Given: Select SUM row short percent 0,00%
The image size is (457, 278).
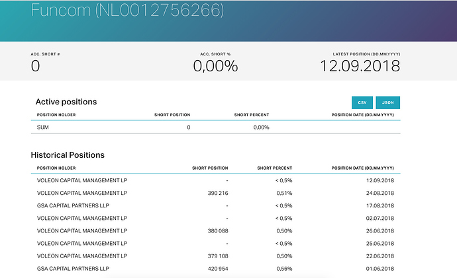Looking at the screenshot, I should (x=261, y=127).
